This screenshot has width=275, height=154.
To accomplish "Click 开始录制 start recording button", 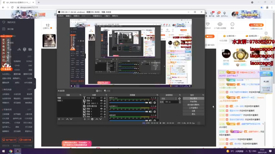I will coord(194,102).
